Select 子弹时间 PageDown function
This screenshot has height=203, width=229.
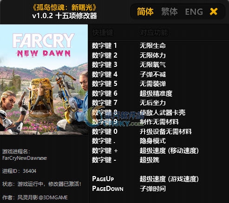pos(153,189)
